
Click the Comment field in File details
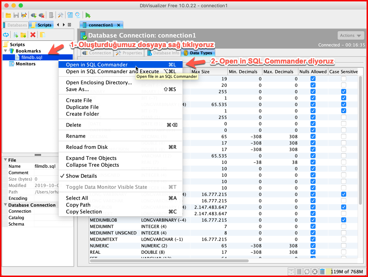(46, 172)
